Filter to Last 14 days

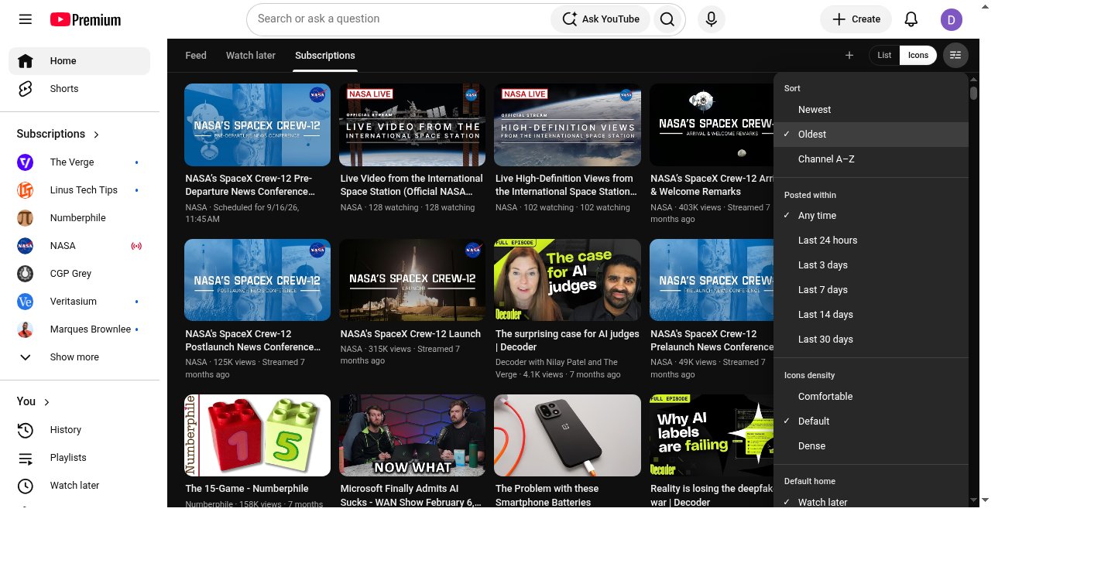pyautogui.click(x=871, y=315)
